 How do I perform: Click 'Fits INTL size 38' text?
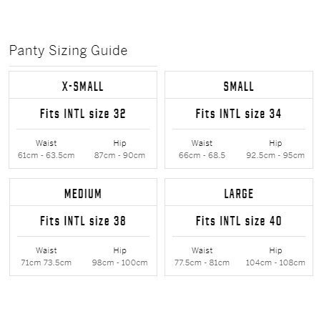coord(83,221)
